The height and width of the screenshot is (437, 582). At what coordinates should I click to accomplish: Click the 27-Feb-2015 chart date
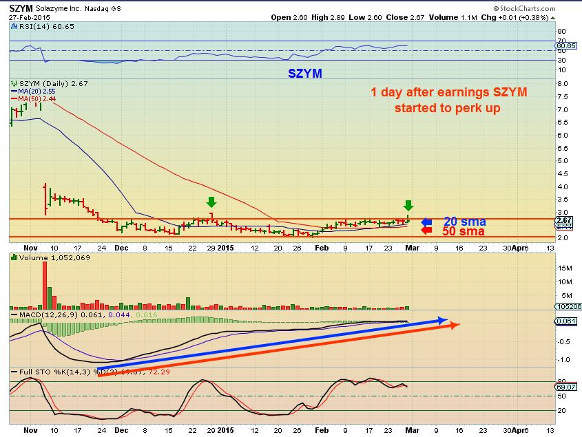click(x=30, y=17)
